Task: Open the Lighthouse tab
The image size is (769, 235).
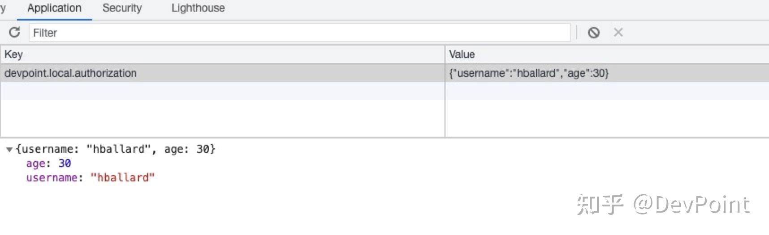Action: (x=198, y=8)
